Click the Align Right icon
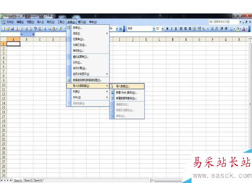The width and height of the screenshot is (252, 183). tap(190, 29)
